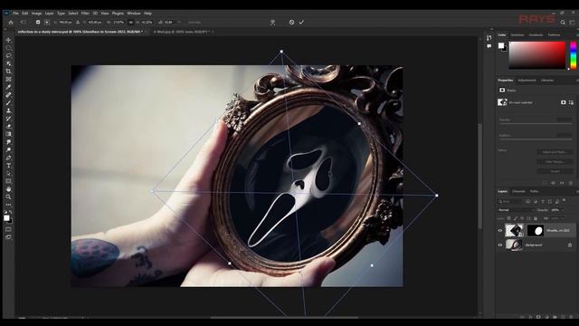Screen dimensions: 579x326
Task: Select the vector mask icon in Properties
Action: (571, 102)
